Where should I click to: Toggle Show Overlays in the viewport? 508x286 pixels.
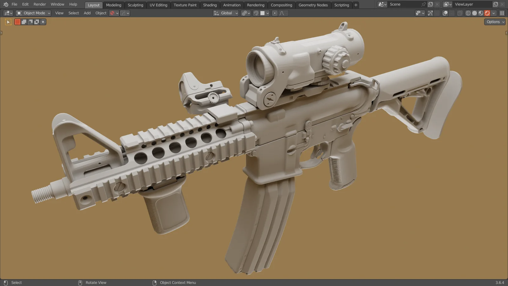point(445,13)
